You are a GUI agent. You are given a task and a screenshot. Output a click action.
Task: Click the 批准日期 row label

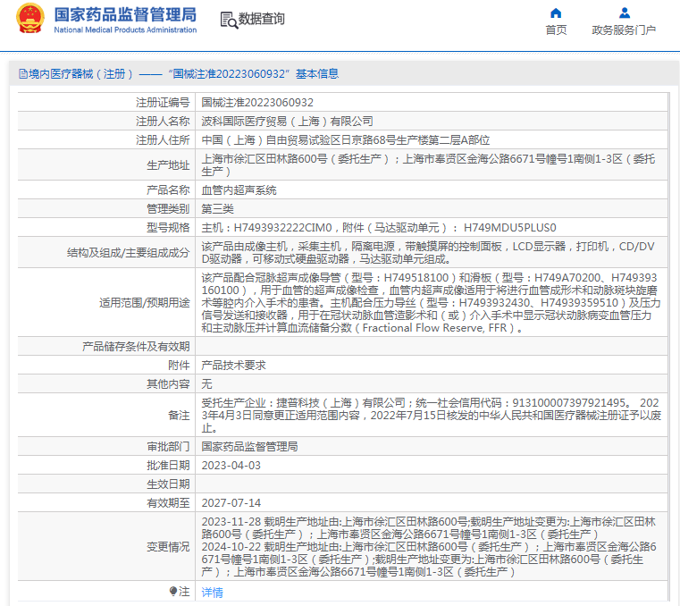(168, 465)
